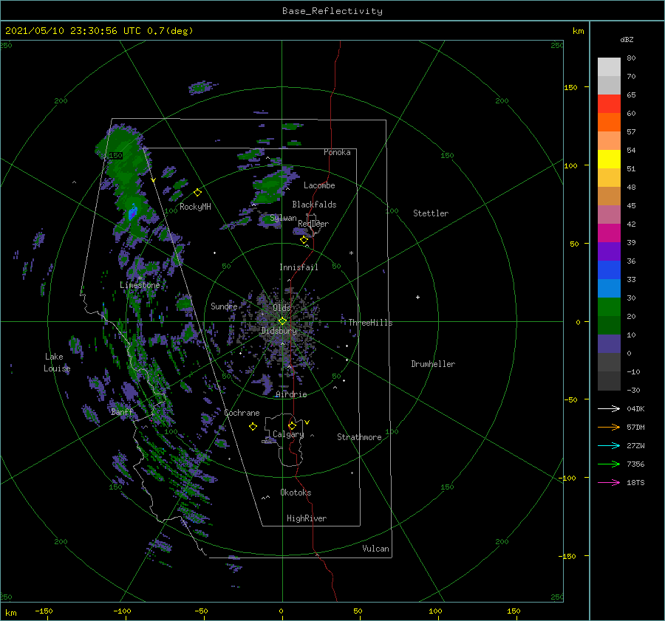Click the green echo cluster north of Sylvan

point(270,186)
